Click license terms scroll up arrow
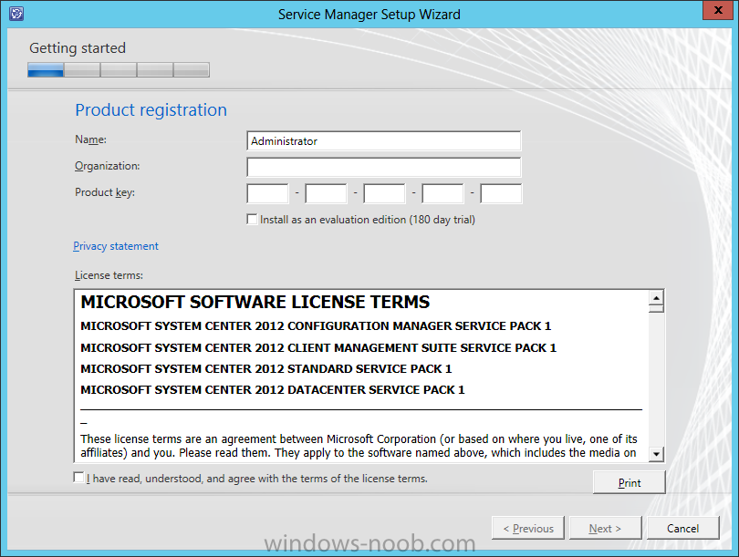 click(656, 297)
